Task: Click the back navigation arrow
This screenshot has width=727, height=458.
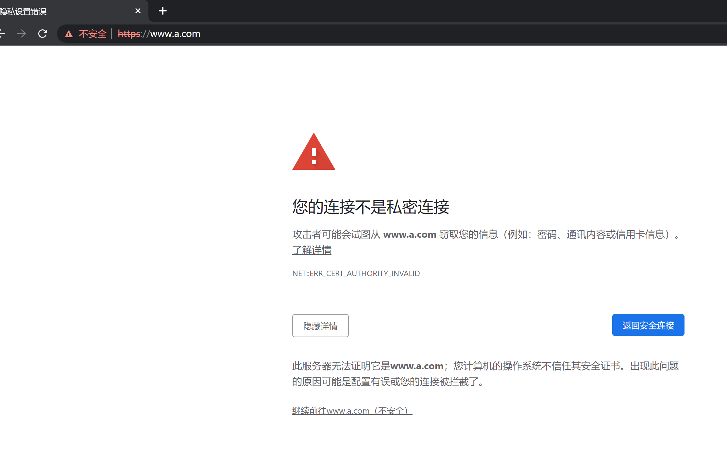Action: 3,34
